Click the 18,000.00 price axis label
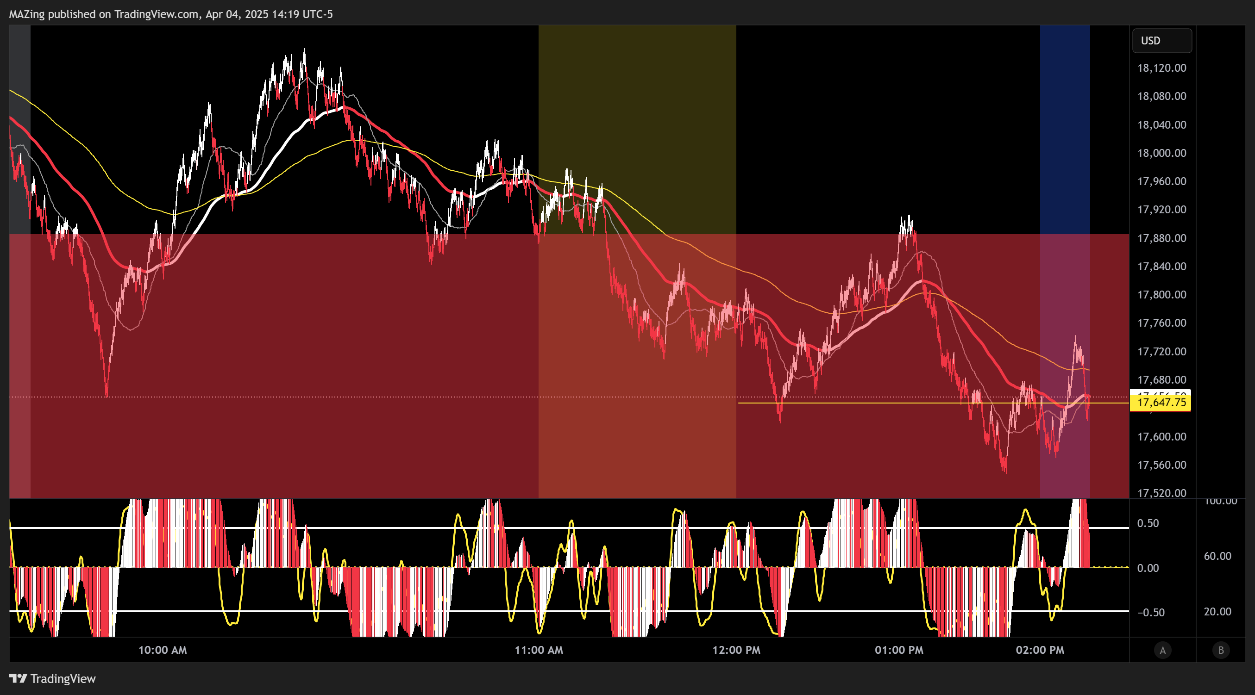The image size is (1255, 695). click(1161, 153)
